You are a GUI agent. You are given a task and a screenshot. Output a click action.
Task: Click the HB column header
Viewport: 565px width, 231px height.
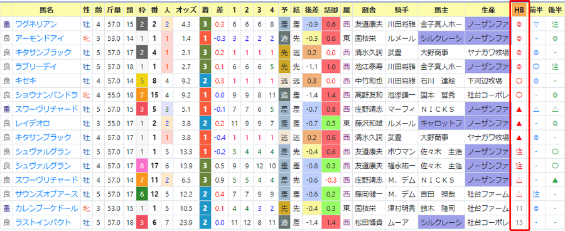pyautogui.click(x=519, y=10)
